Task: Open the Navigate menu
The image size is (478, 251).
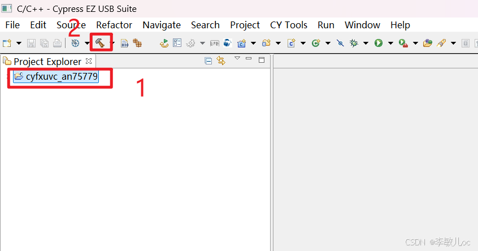Action: 162,25
